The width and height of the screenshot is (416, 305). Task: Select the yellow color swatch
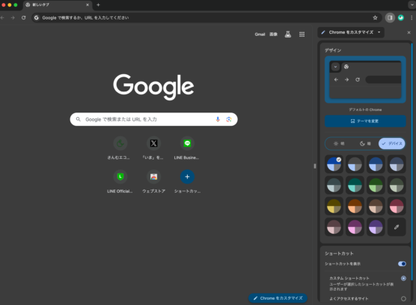tap(334, 206)
